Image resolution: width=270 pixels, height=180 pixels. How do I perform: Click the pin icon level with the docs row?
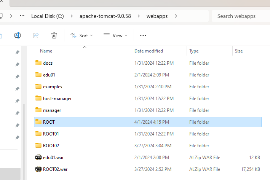coord(17,64)
